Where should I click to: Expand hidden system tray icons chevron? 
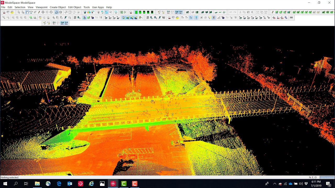pyautogui.click(x=275, y=184)
